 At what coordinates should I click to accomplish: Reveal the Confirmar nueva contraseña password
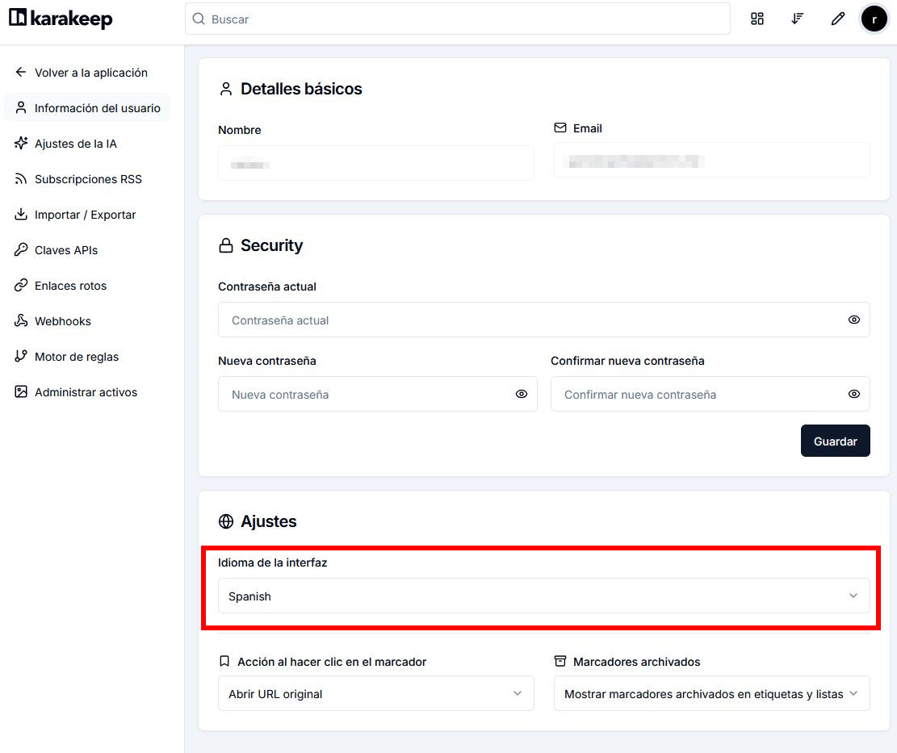(853, 395)
